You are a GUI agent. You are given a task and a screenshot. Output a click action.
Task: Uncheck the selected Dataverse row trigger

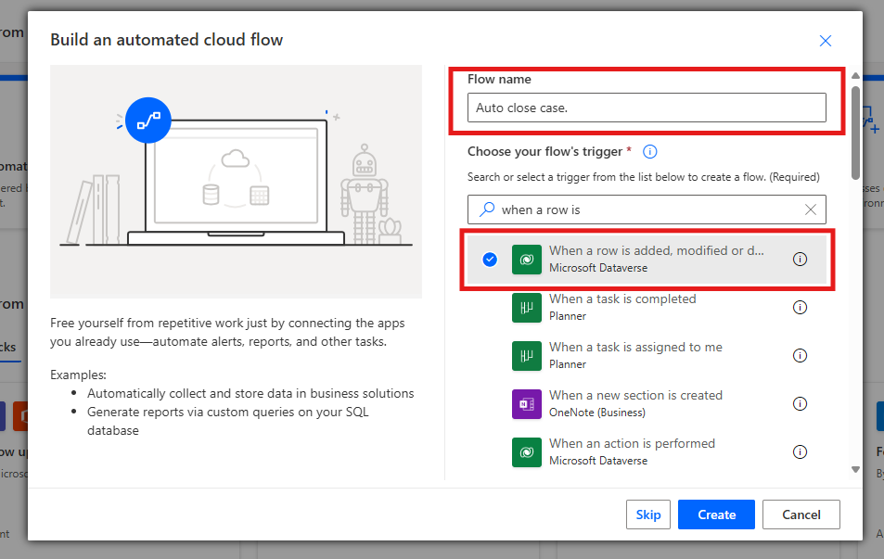tap(490, 260)
